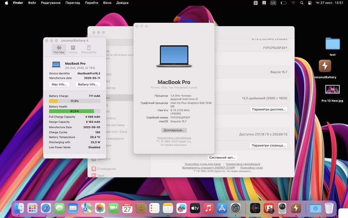Open the Файл menu
Viewport: 348px width, 218px height.
point(32,3)
